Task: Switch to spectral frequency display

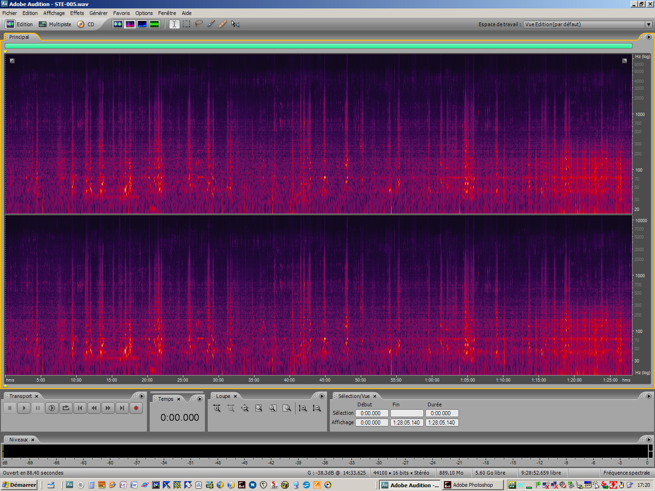Action: click(130, 24)
